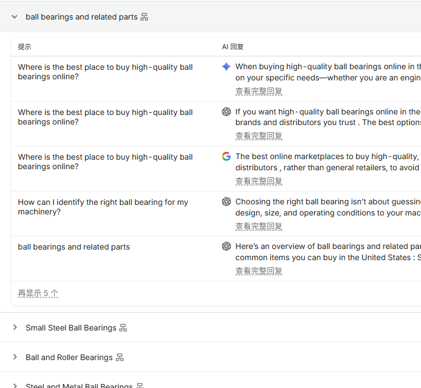Image resolution: width=421 pixels, height=388 pixels.
Task: Click hierarchy icon next to ball bearings heading
Action: [x=144, y=17]
